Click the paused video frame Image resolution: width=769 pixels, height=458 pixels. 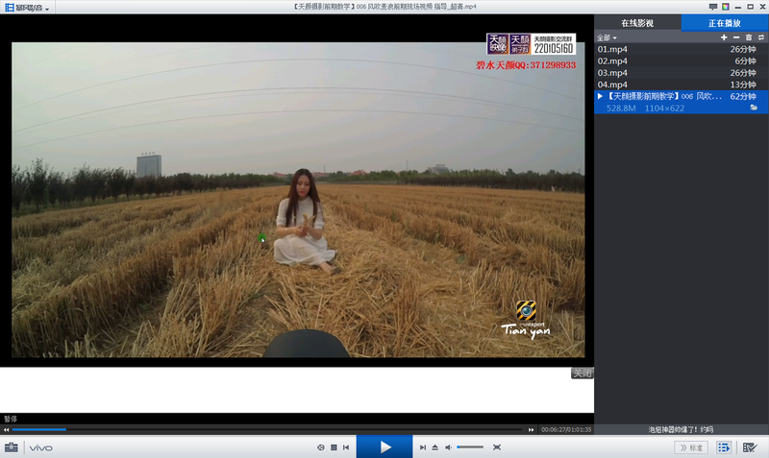point(298,200)
